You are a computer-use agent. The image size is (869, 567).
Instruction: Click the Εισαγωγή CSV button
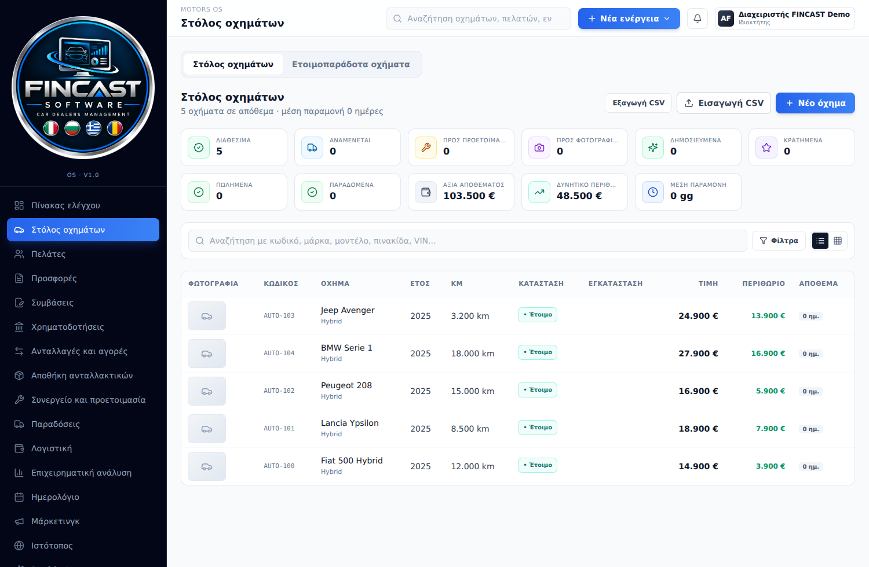point(724,103)
